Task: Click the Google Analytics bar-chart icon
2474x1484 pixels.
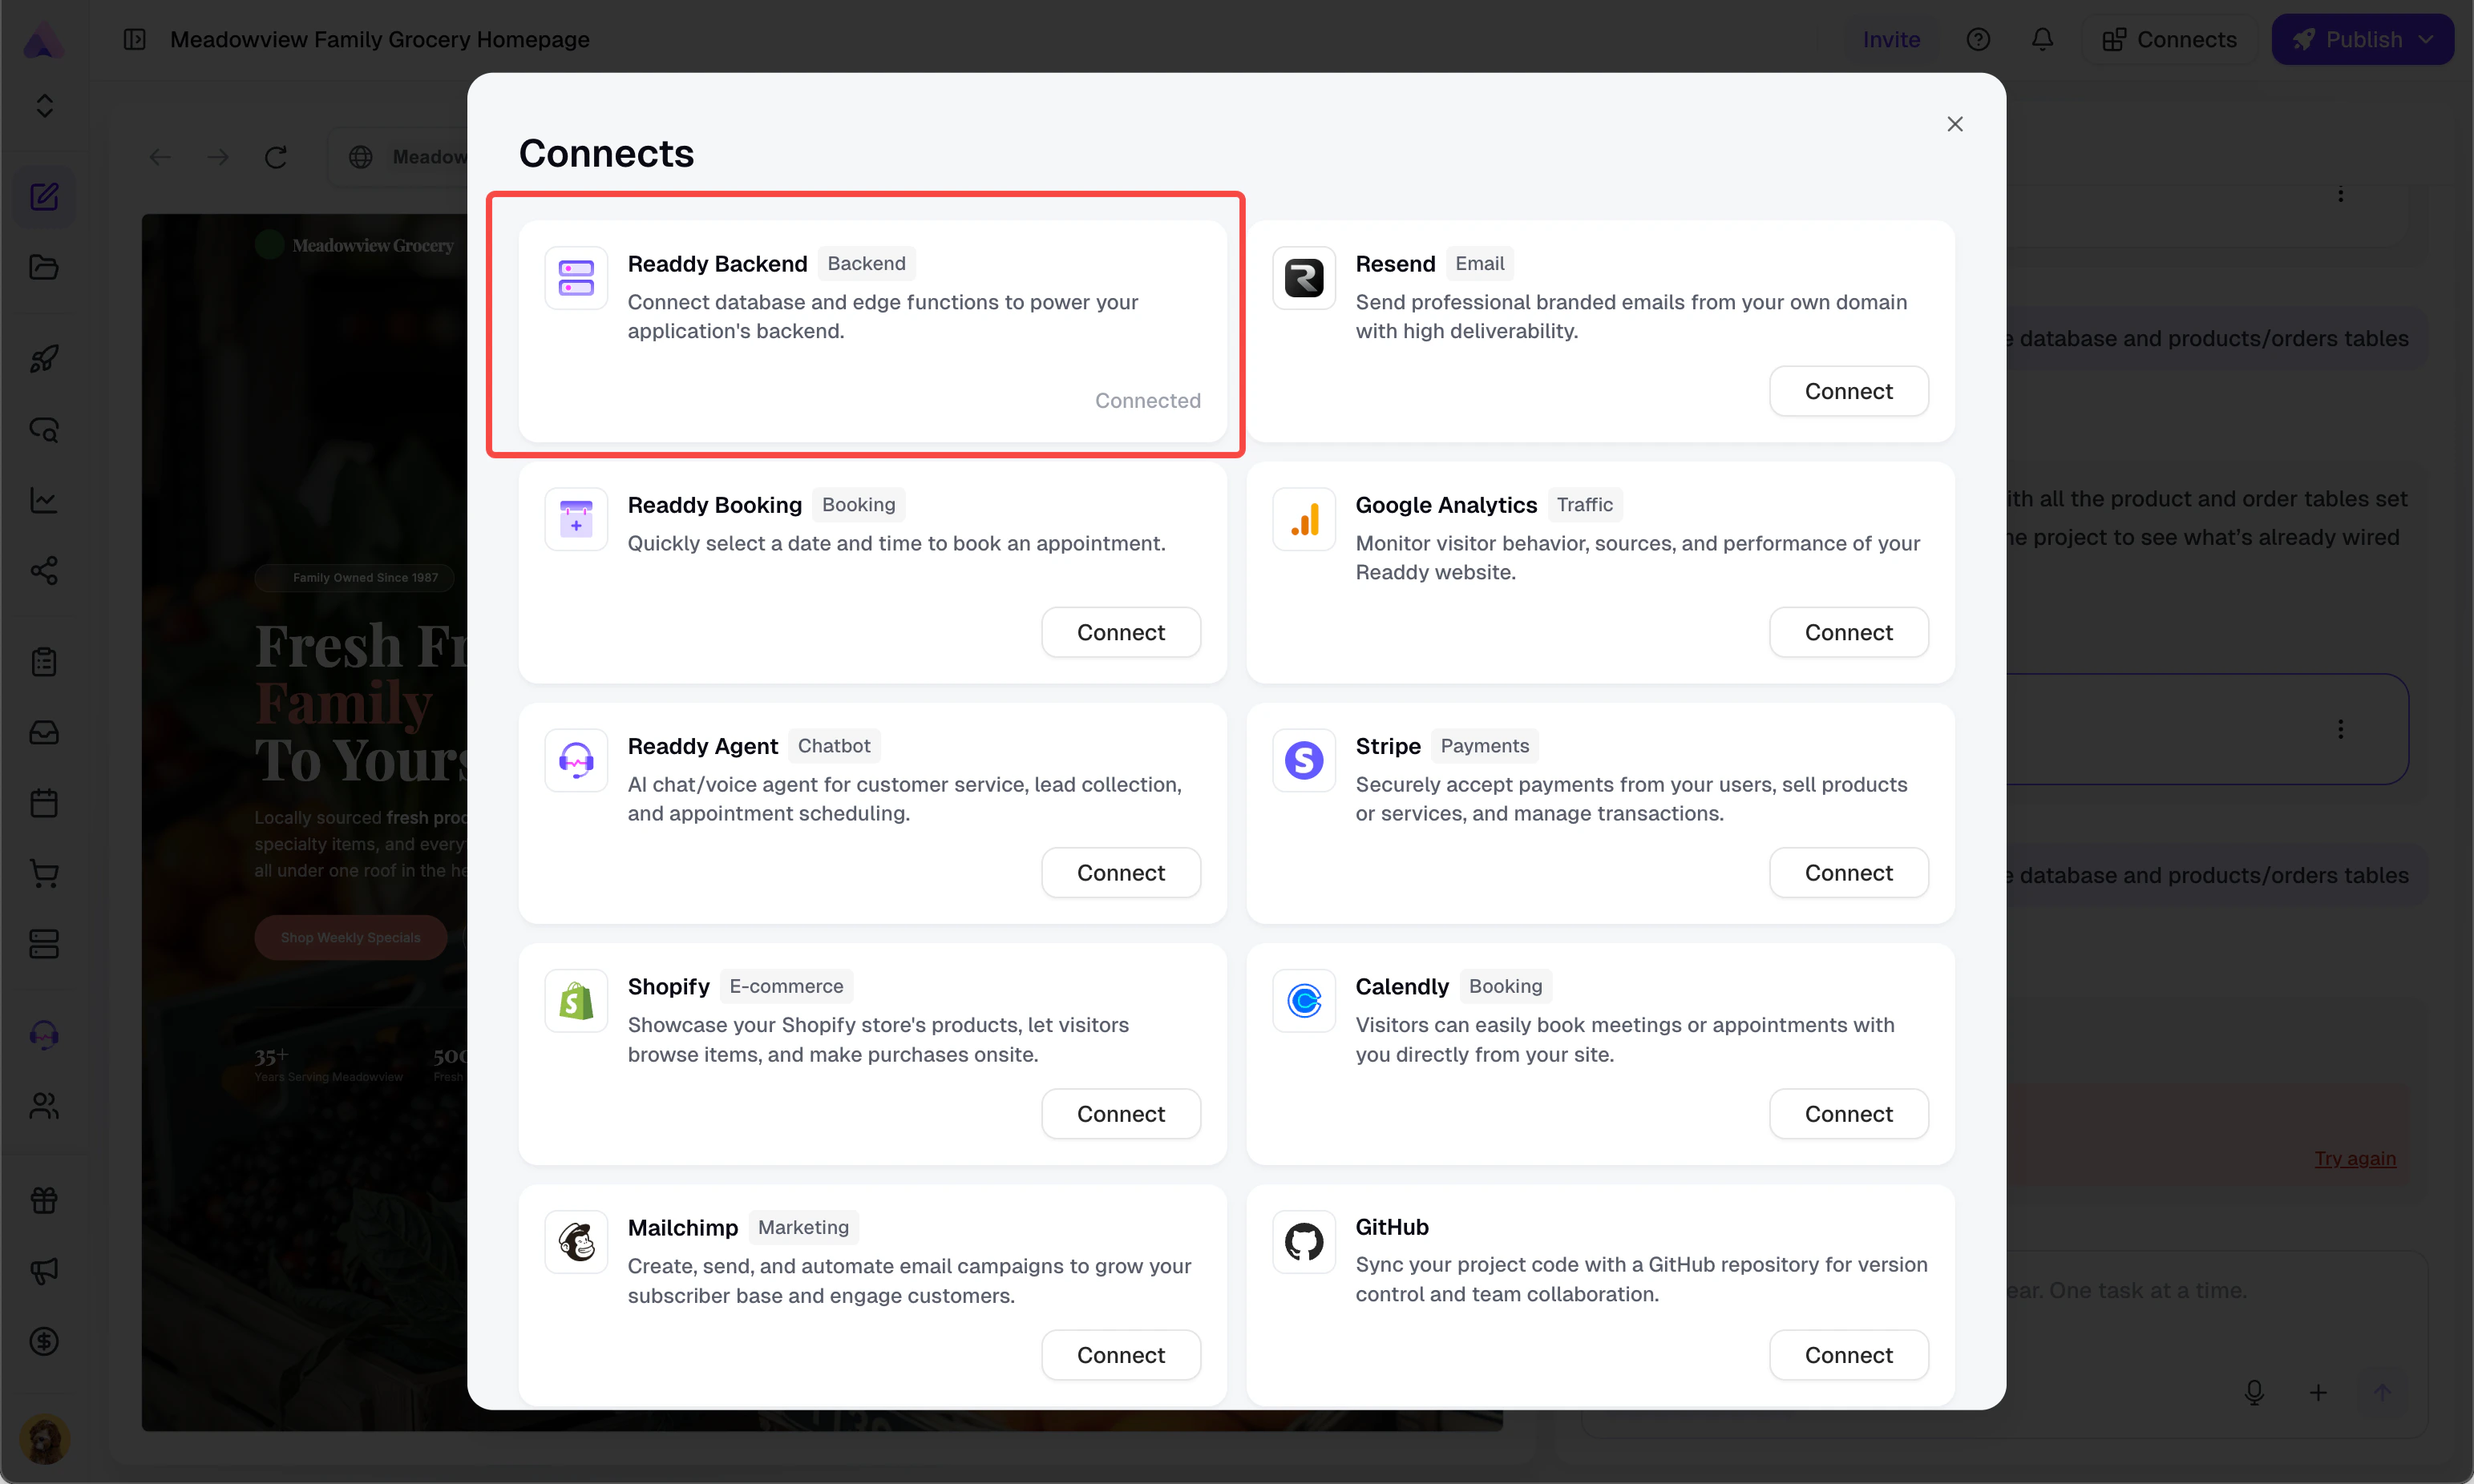Action: click(1304, 519)
